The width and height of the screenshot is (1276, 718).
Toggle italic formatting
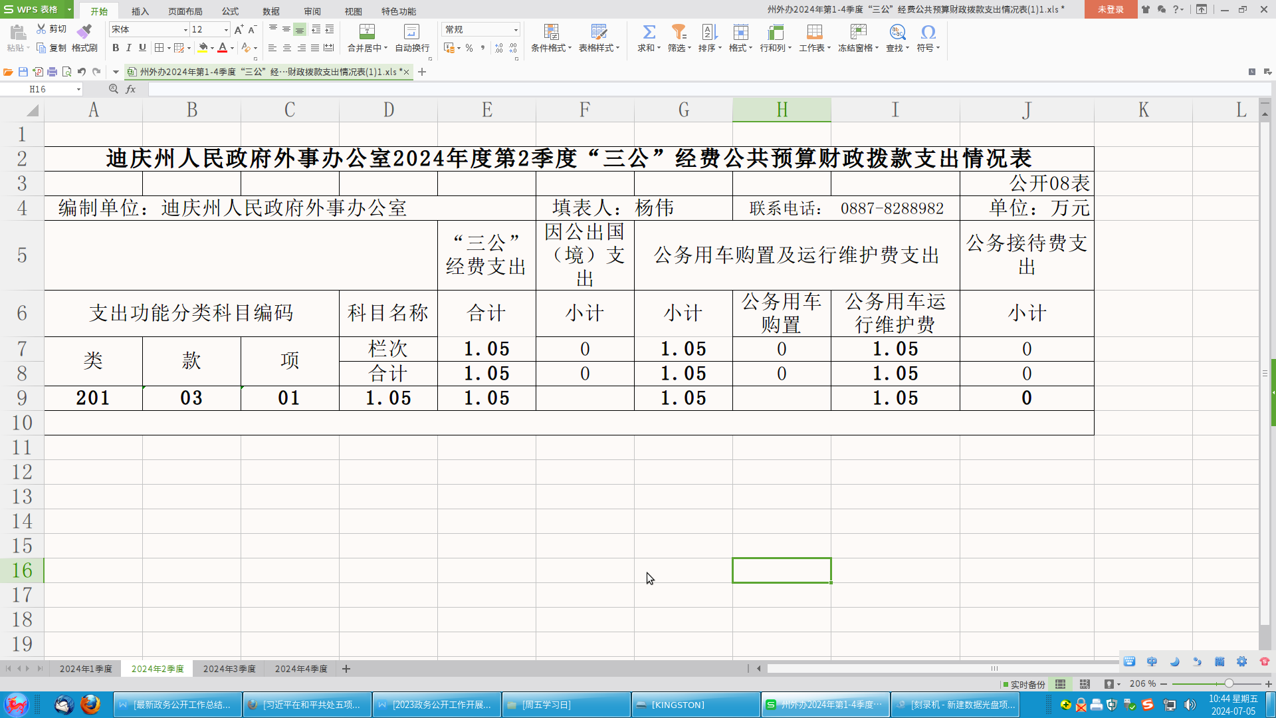tap(128, 48)
